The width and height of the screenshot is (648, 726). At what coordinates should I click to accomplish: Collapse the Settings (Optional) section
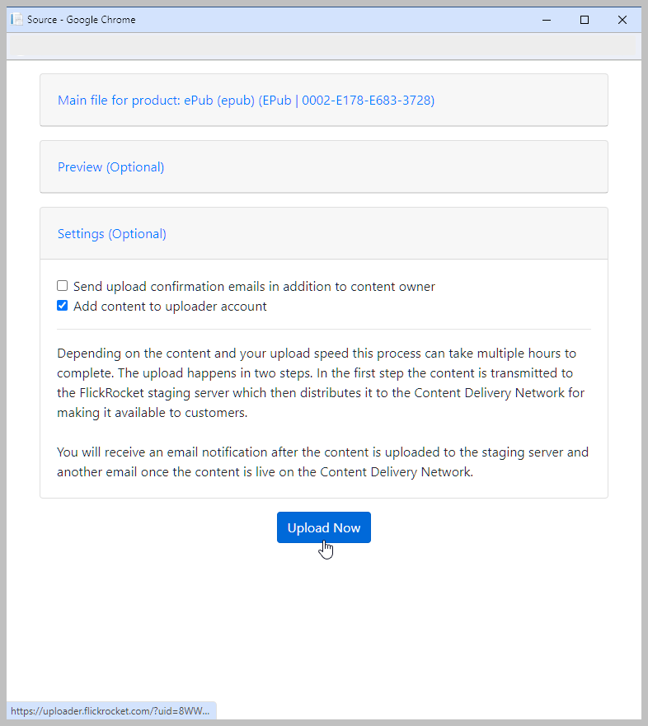111,234
